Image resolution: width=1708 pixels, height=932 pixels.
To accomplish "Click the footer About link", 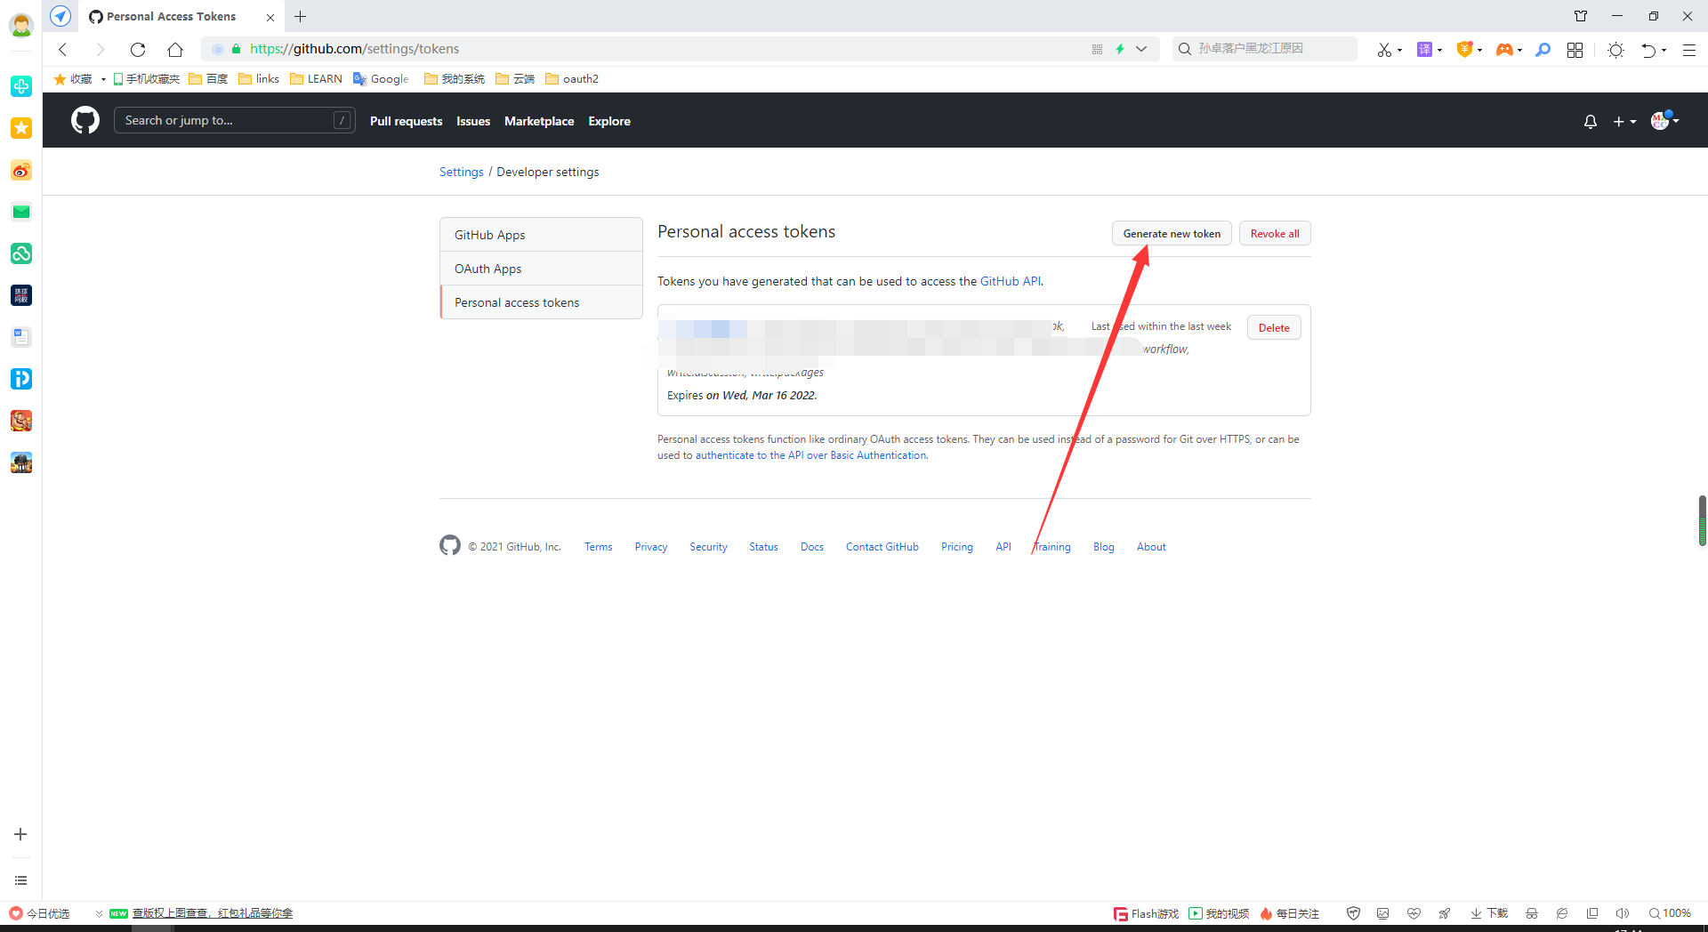I will click(1151, 547).
